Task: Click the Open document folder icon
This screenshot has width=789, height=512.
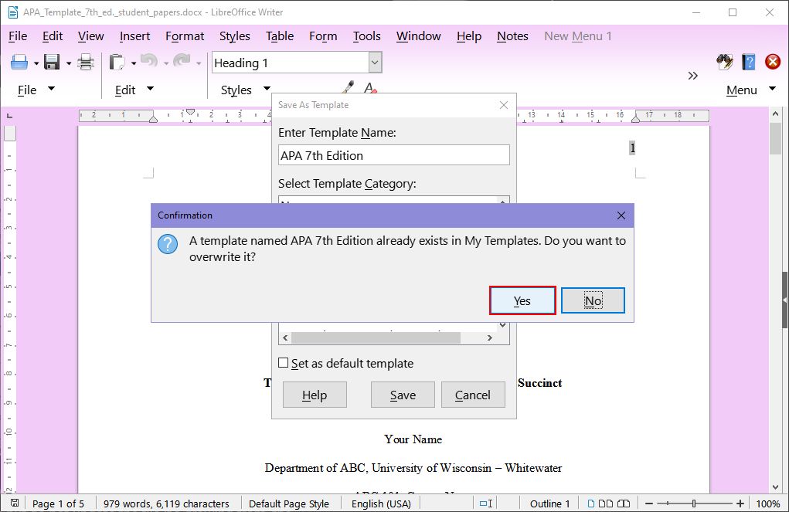Action: pos(19,63)
